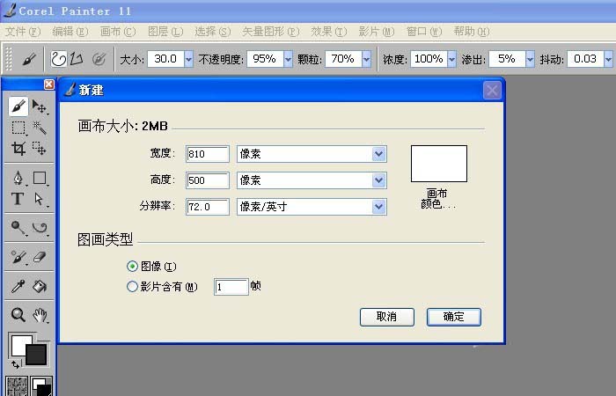Click the white 画布颜色 swatch

(438, 164)
